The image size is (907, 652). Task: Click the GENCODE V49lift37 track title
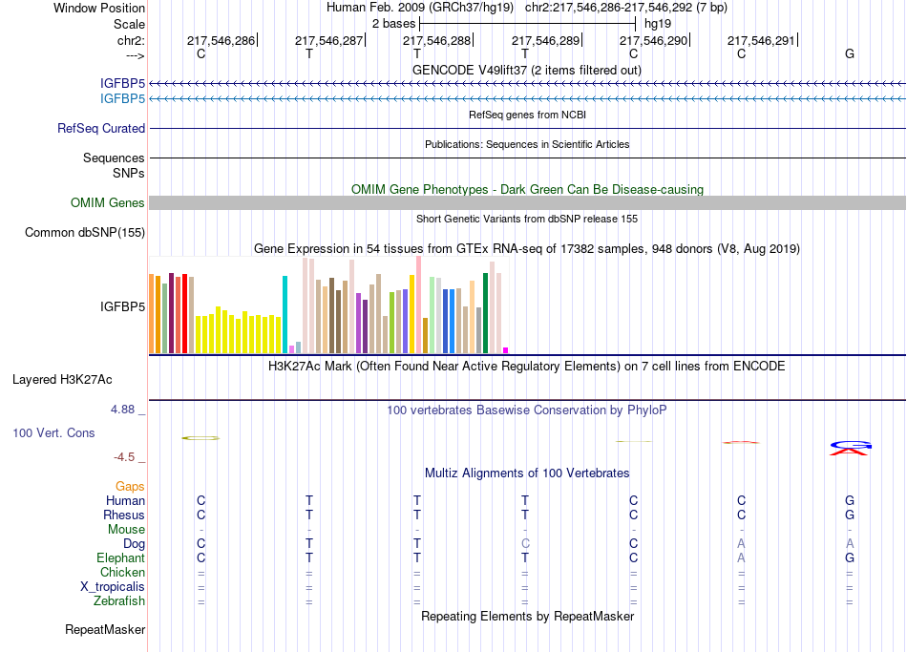[x=526, y=70]
